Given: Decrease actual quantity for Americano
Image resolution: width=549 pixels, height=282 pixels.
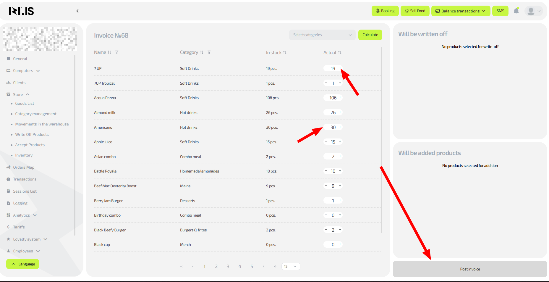Looking at the screenshot, I should pyautogui.click(x=326, y=127).
